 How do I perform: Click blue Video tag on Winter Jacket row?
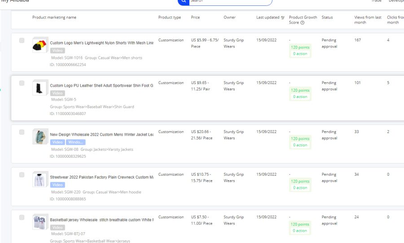(x=57, y=142)
